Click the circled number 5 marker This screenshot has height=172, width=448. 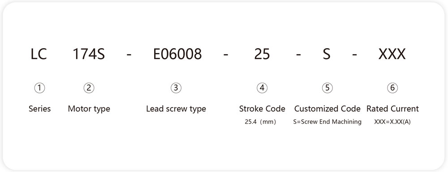tap(327, 88)
